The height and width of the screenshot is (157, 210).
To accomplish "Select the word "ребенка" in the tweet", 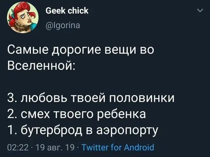I will pyautogui.click(x=122, y=114).
